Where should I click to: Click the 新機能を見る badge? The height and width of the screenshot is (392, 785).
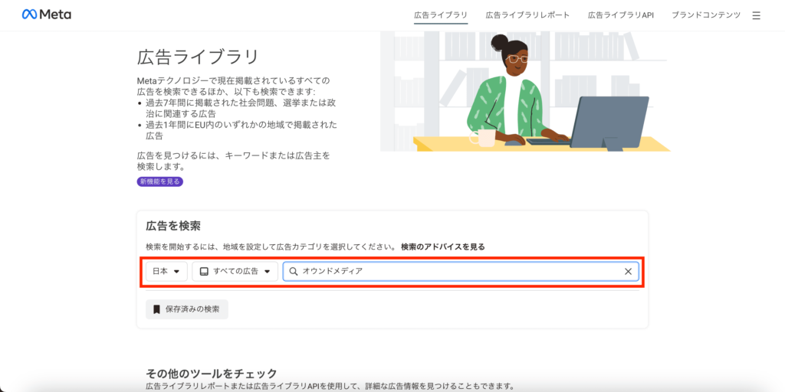click(160, 181)
